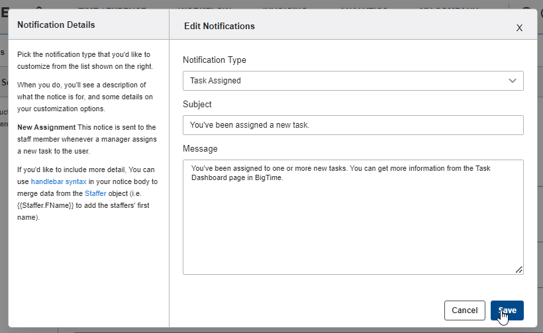Focus the Subject text field

pos(353,125)
